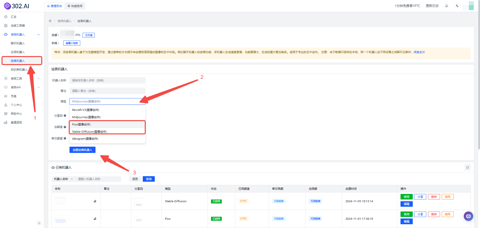Choose Ideogram(图像创作) option
The image size is (480, 228).
pyautogui.click(x=107, y=139)
